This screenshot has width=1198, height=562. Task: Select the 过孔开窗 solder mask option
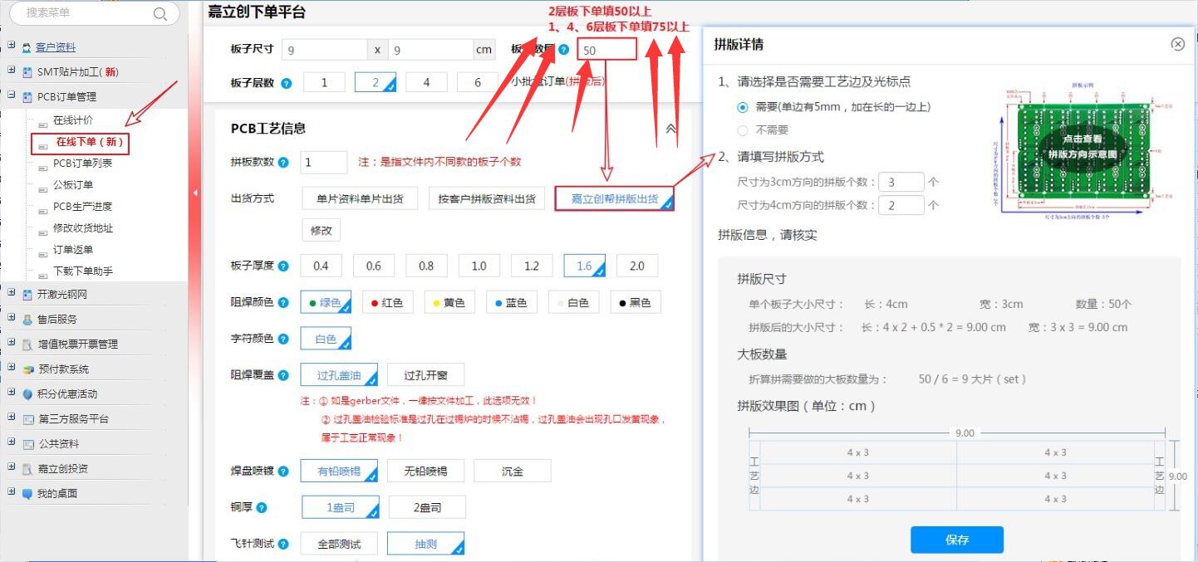(x=426, y=375)
